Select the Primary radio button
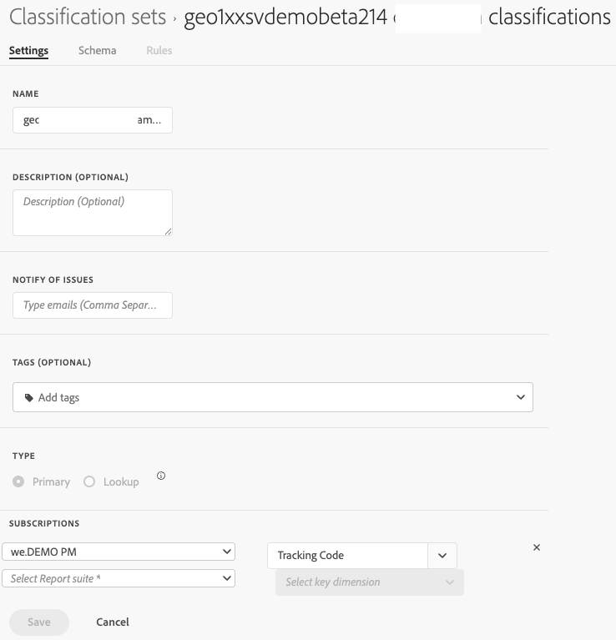This screenshot has width=616, height=640. 18,481
